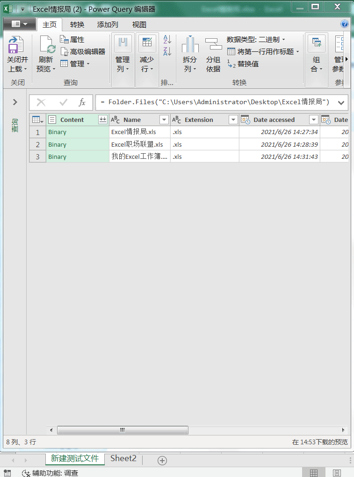Select cell Excel职场联盟.xls
The height and width of the screenshot is (477, 354).
pyautogui.click(x=140, y=144)
